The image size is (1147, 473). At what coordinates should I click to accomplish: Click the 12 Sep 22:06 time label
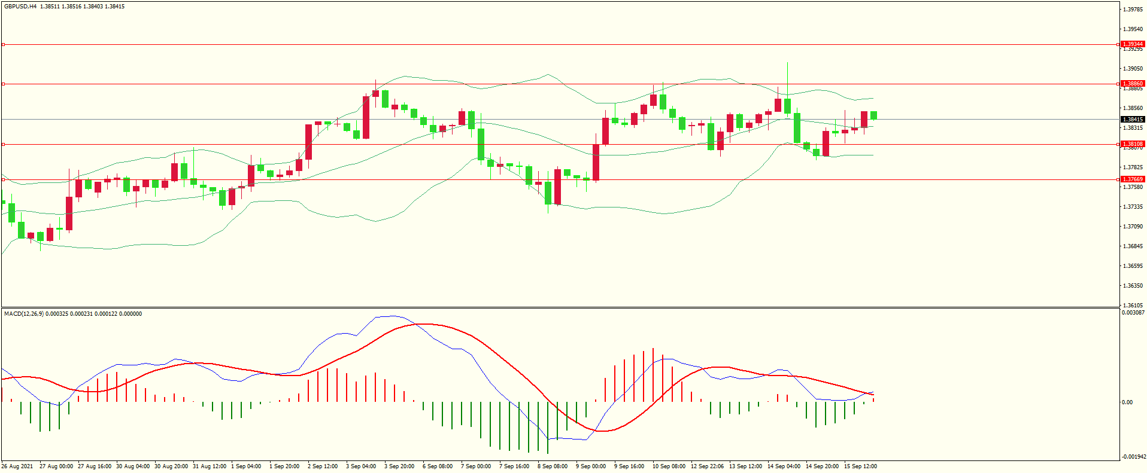(707, 466)
